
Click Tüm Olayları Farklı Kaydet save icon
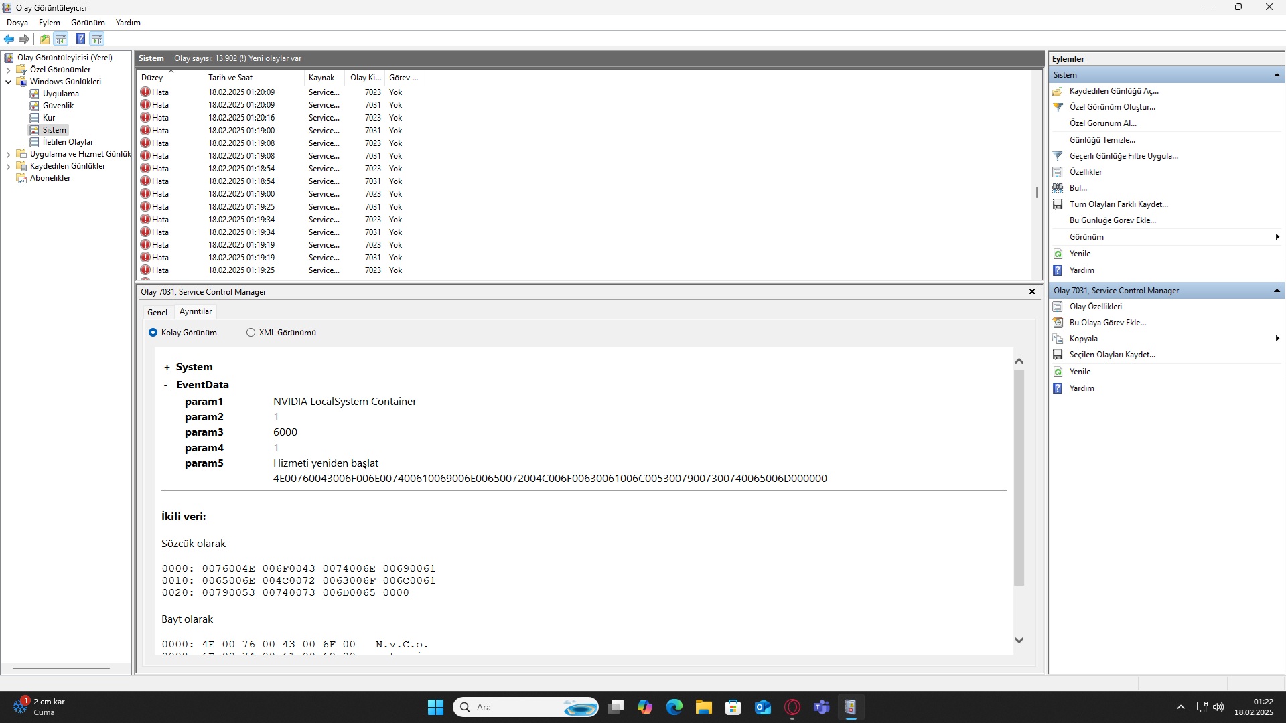[1058, 204]
